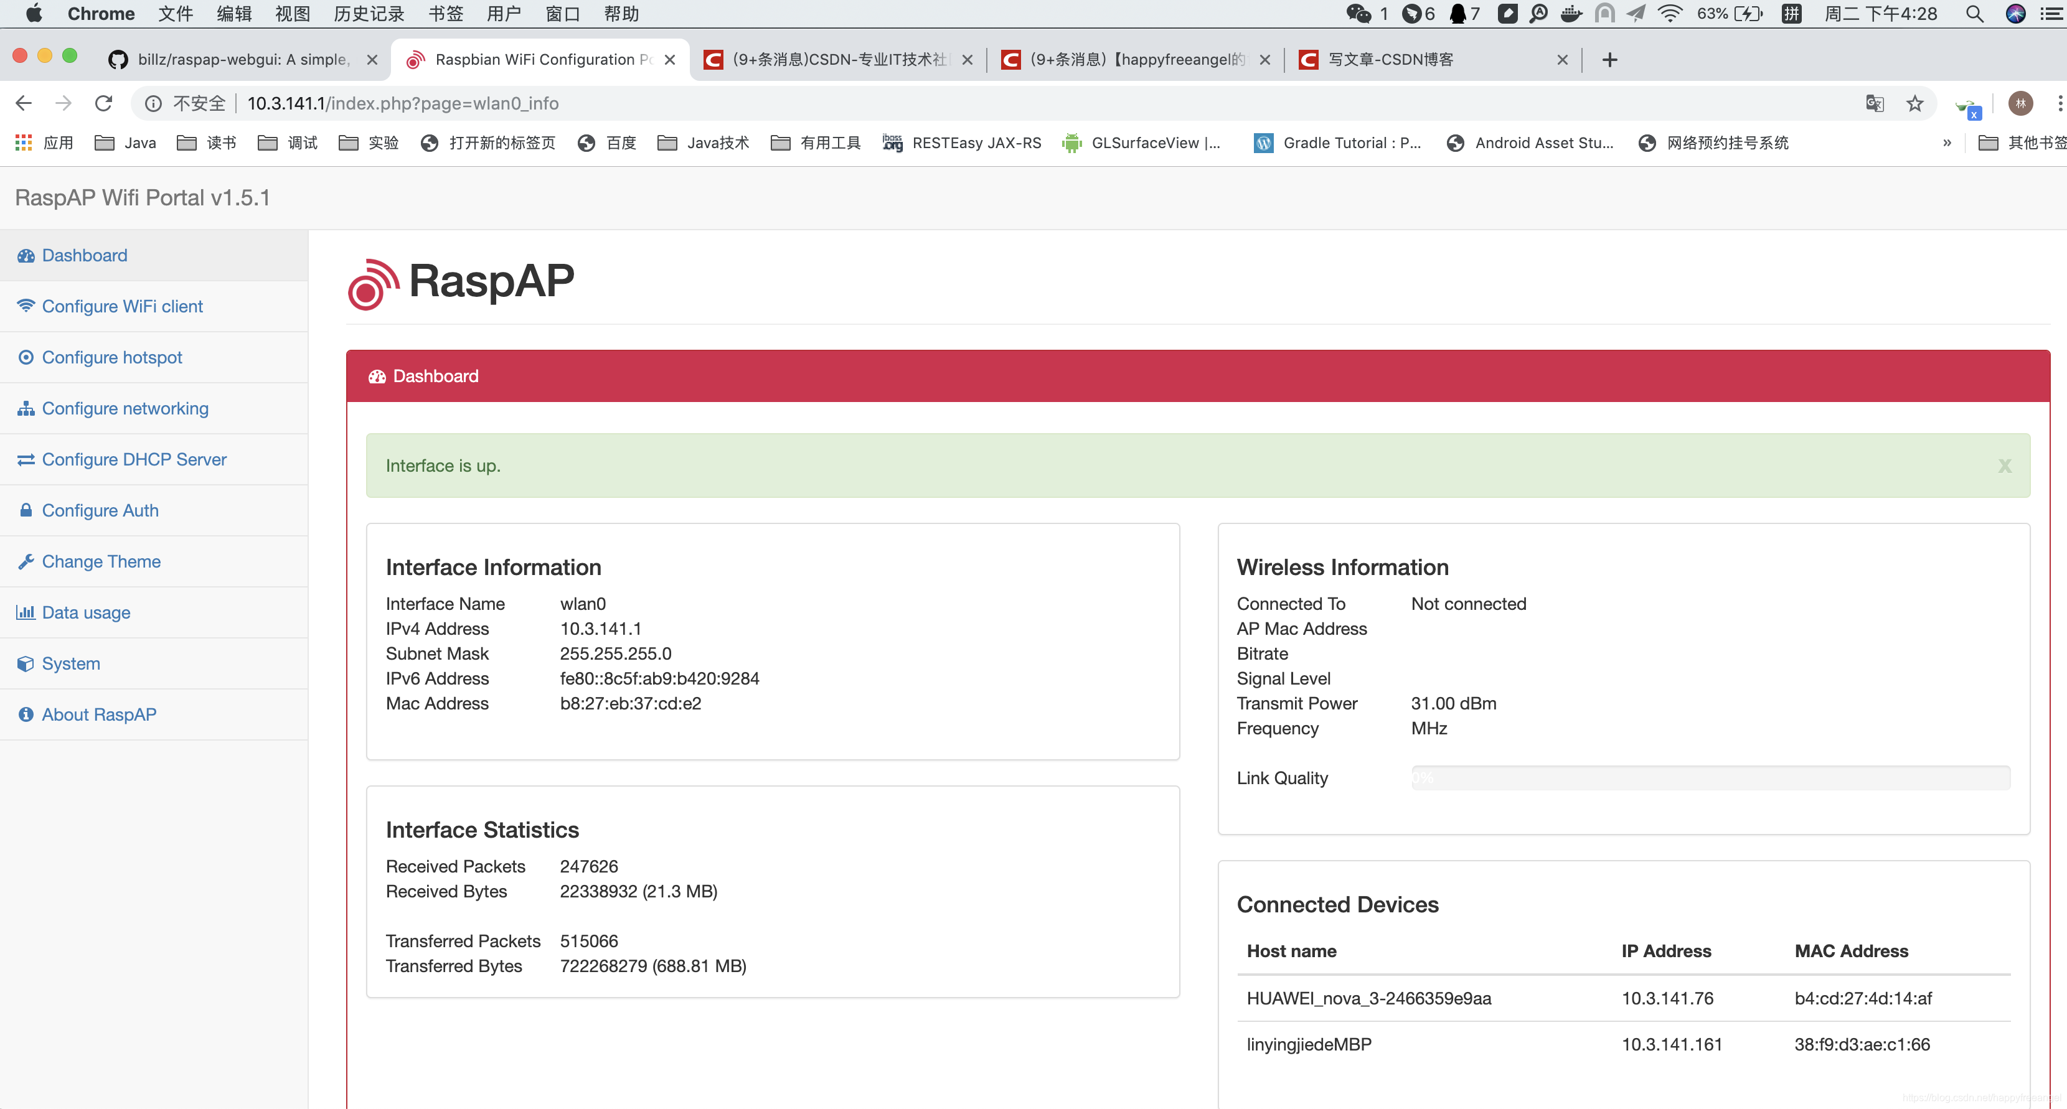The image size is (2067, 1109).
Task: Open the 帮助 menu
Action: (621, 14)
